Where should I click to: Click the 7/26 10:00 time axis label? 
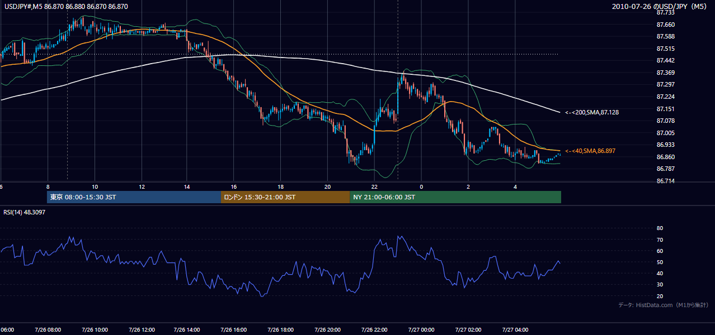coord(95,329)
